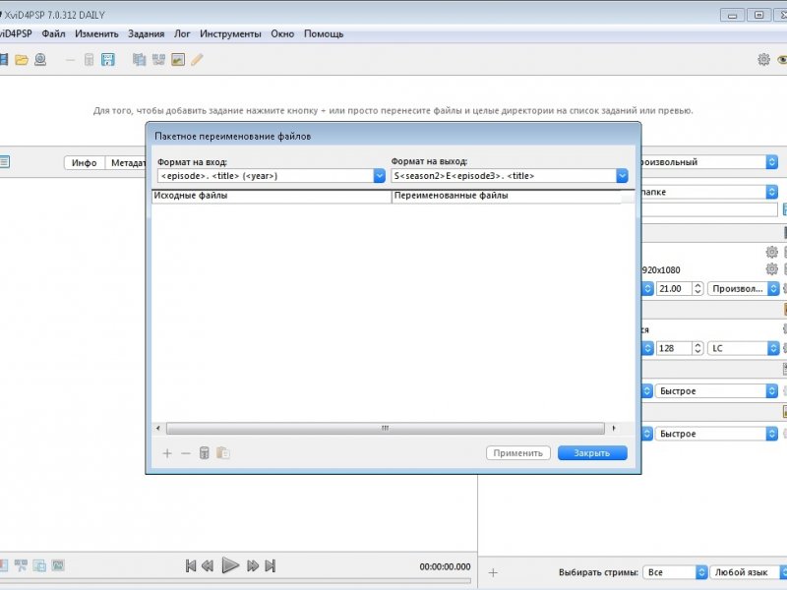Click the film strips copy toolbar icon
The width and height of the screenshot is (787, 590).
point(139,60)
